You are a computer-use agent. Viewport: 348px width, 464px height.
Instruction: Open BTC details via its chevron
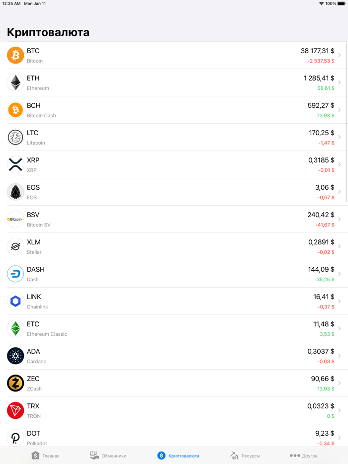point(340,55)
